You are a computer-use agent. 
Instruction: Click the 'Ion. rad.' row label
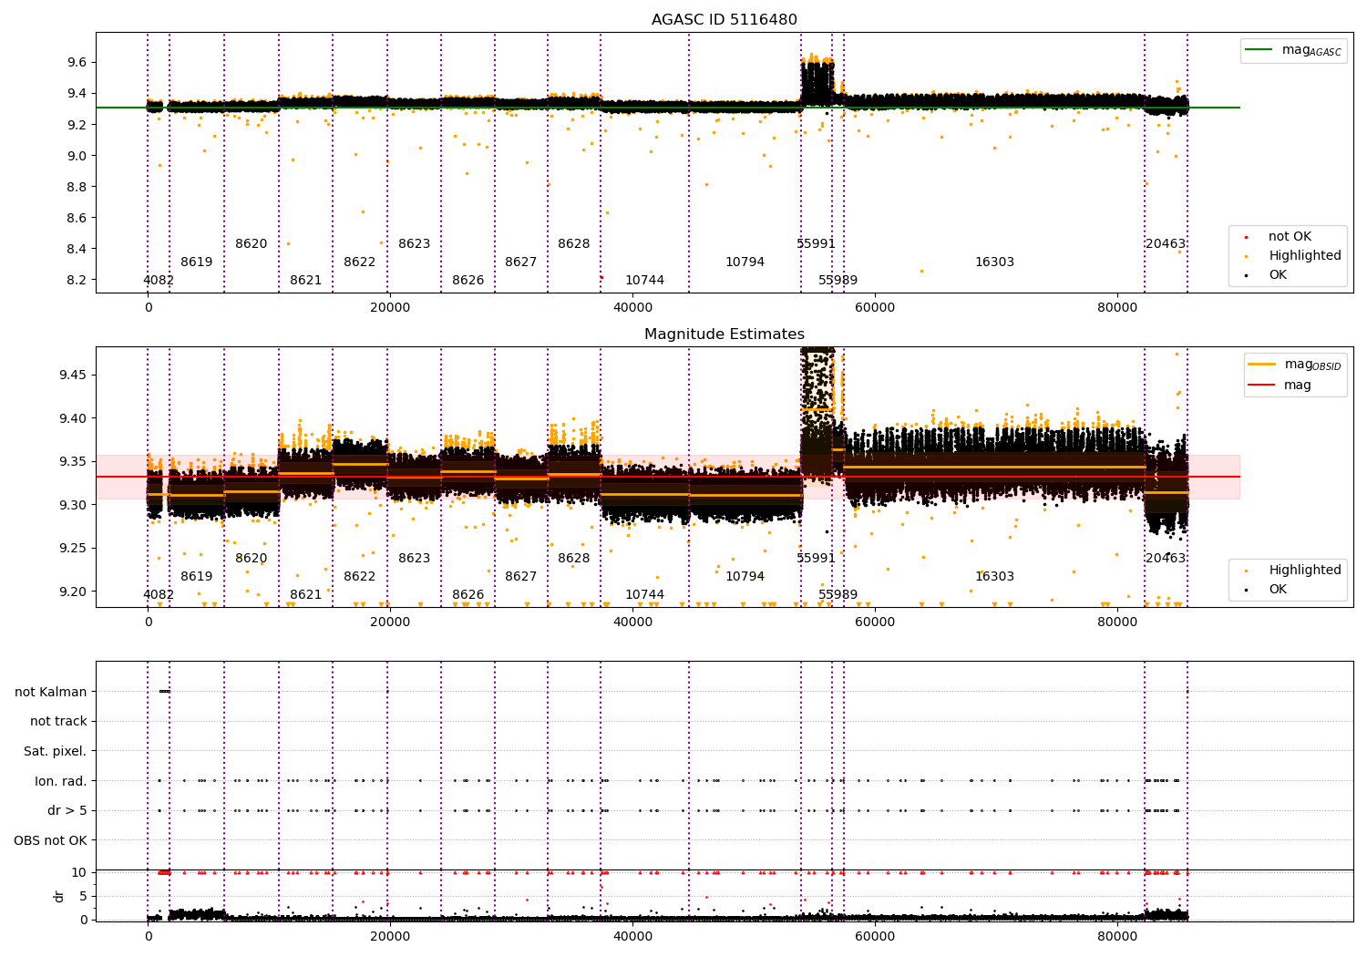(x=61, y=781)
